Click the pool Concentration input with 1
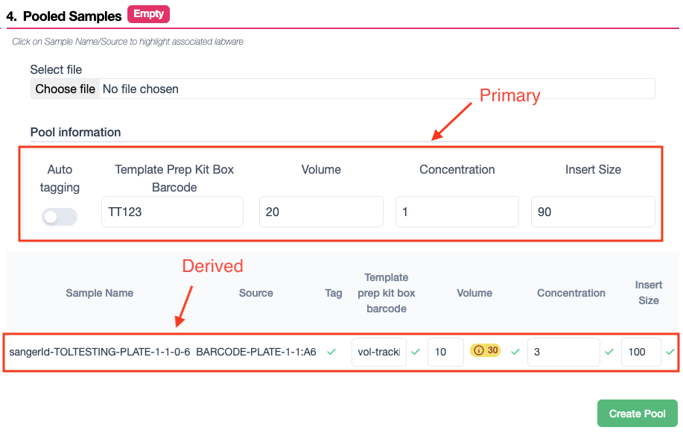The height and width of the screenshot is (436, 683). click(x=457, y=212)
